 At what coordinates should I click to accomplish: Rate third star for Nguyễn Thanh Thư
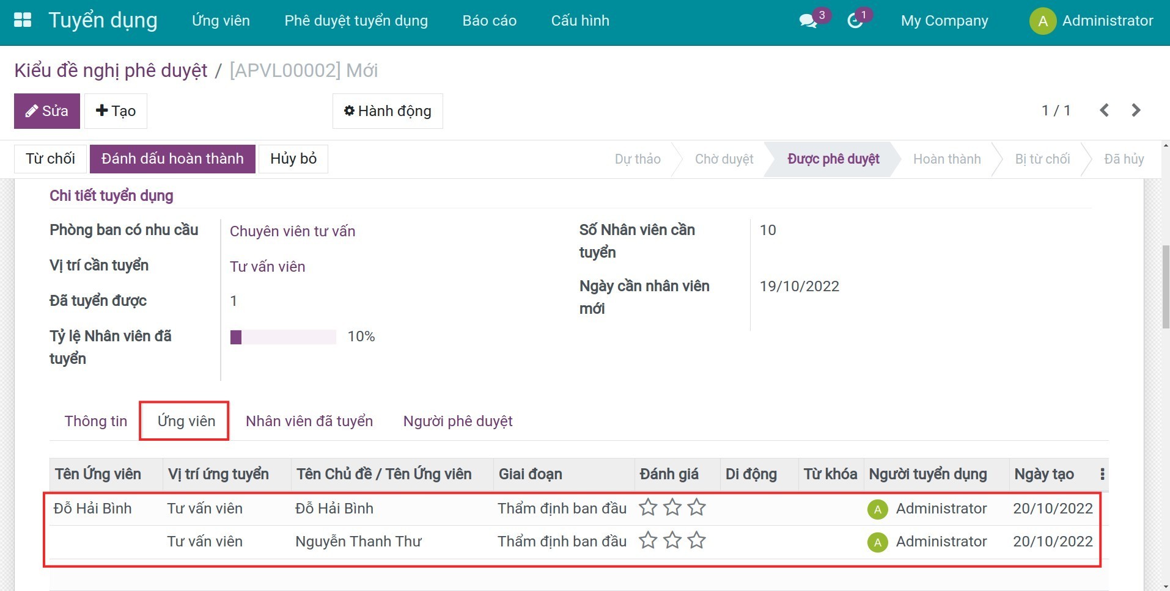(696, 540)
